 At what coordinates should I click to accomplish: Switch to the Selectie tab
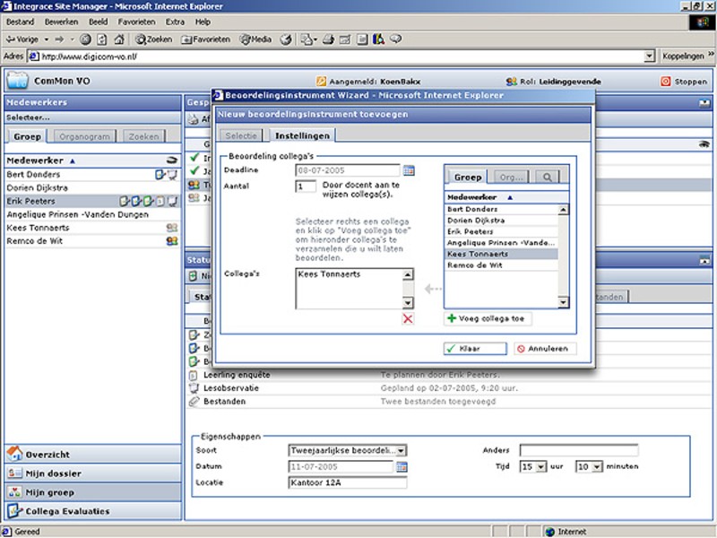[x=241, y=136]
